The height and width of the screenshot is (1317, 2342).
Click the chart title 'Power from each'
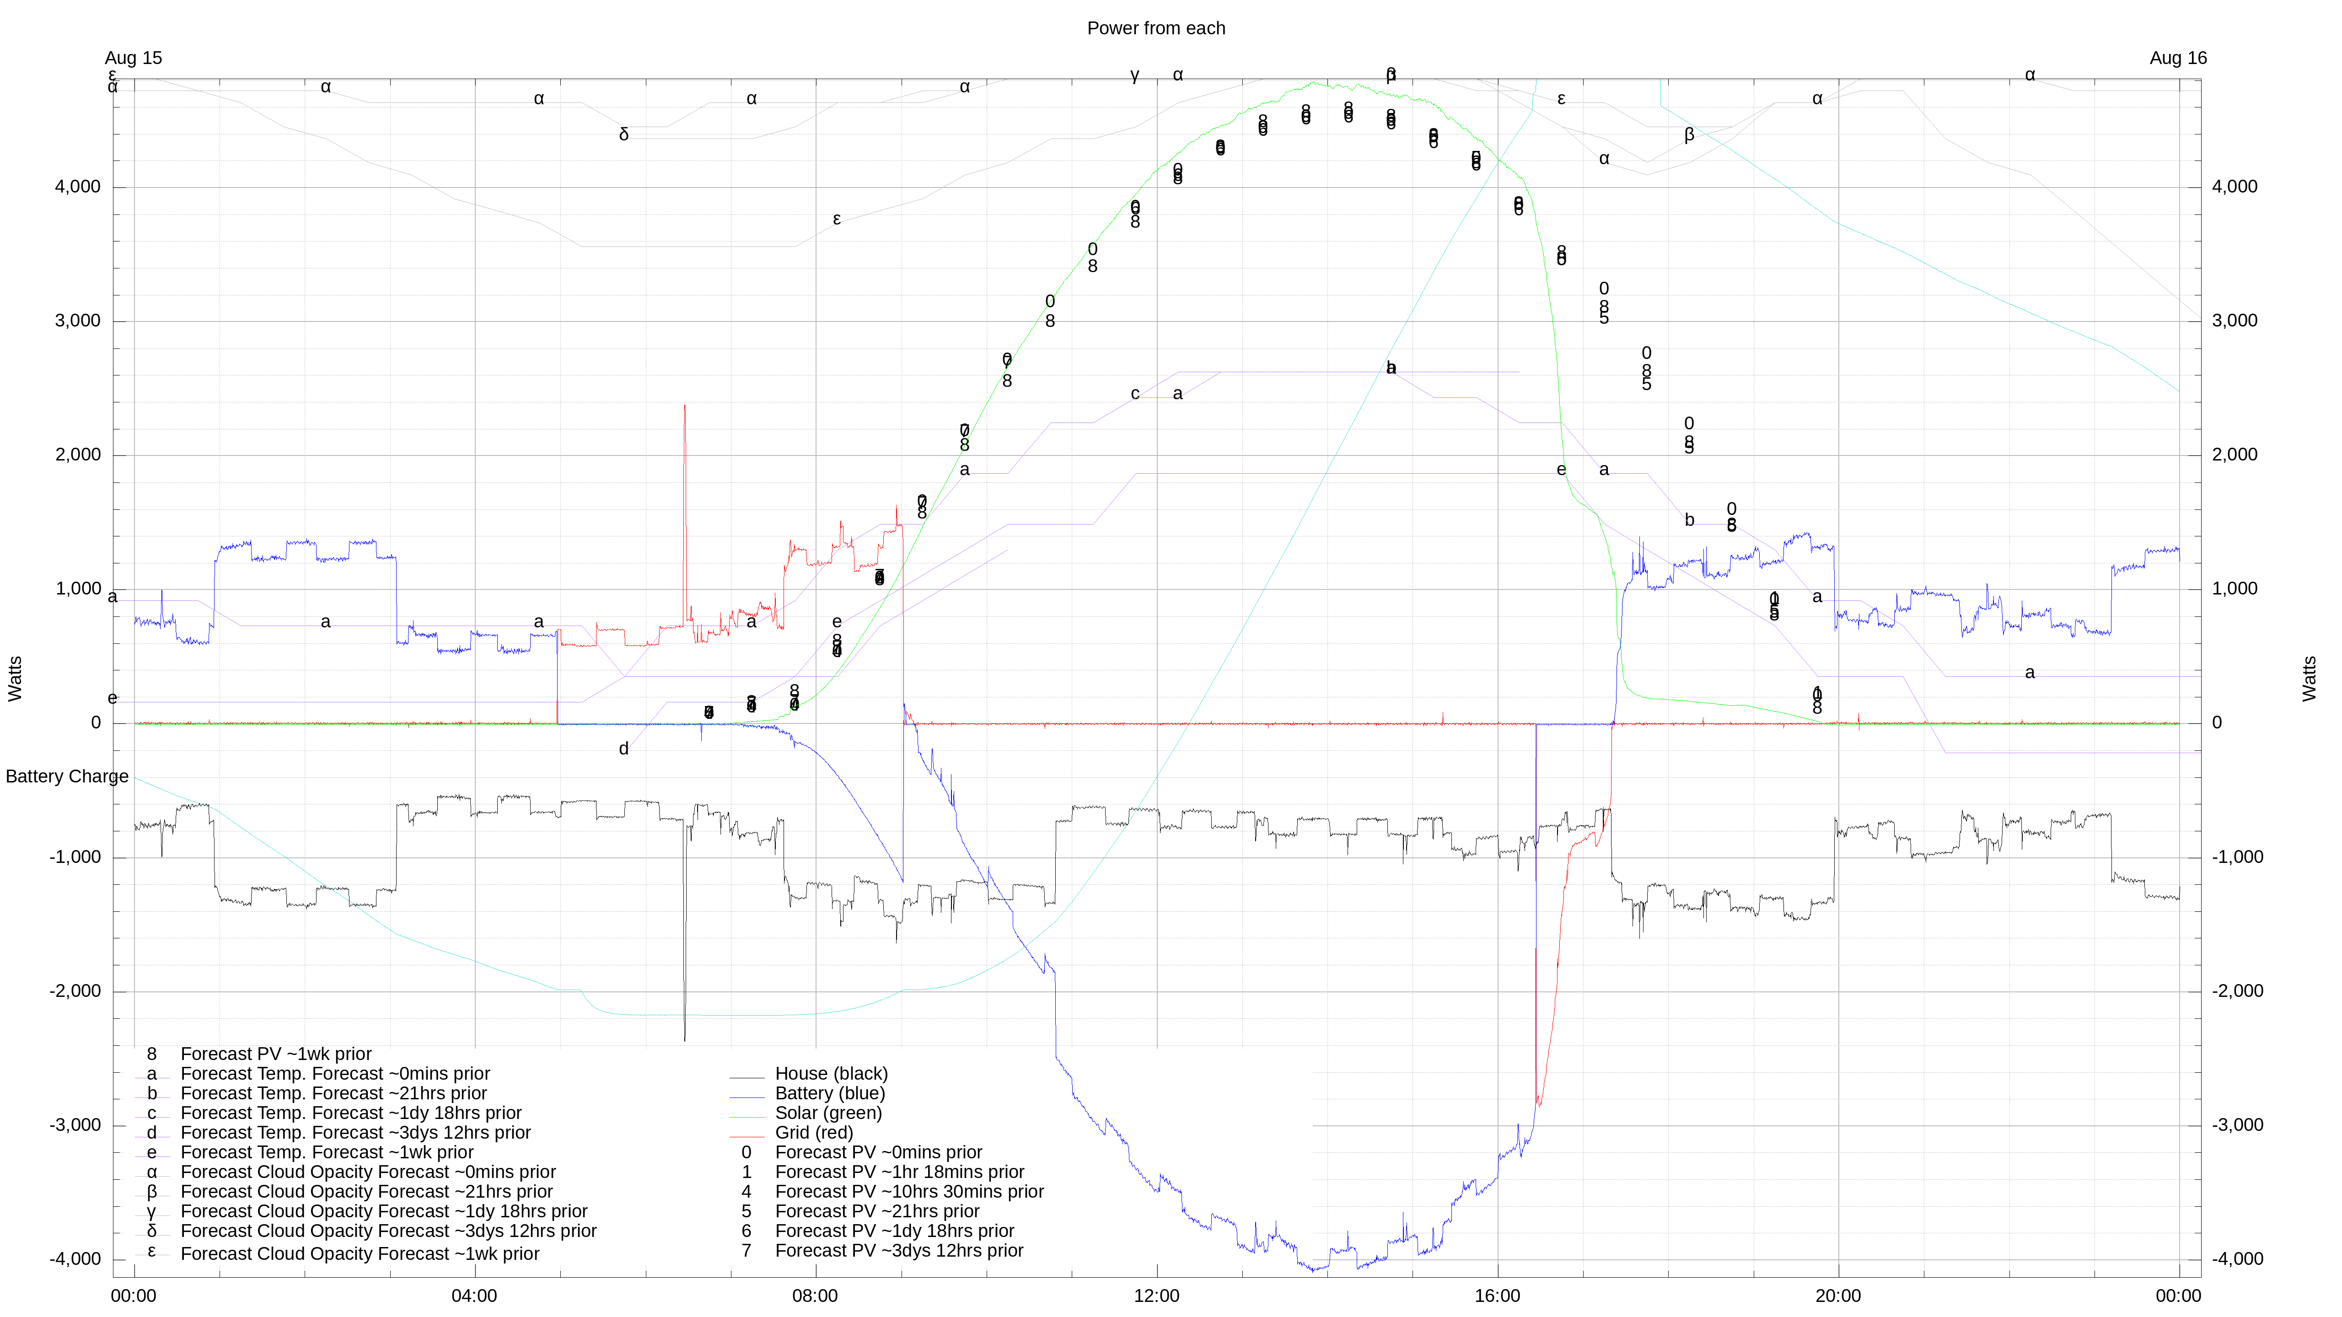click(1155, 28)
